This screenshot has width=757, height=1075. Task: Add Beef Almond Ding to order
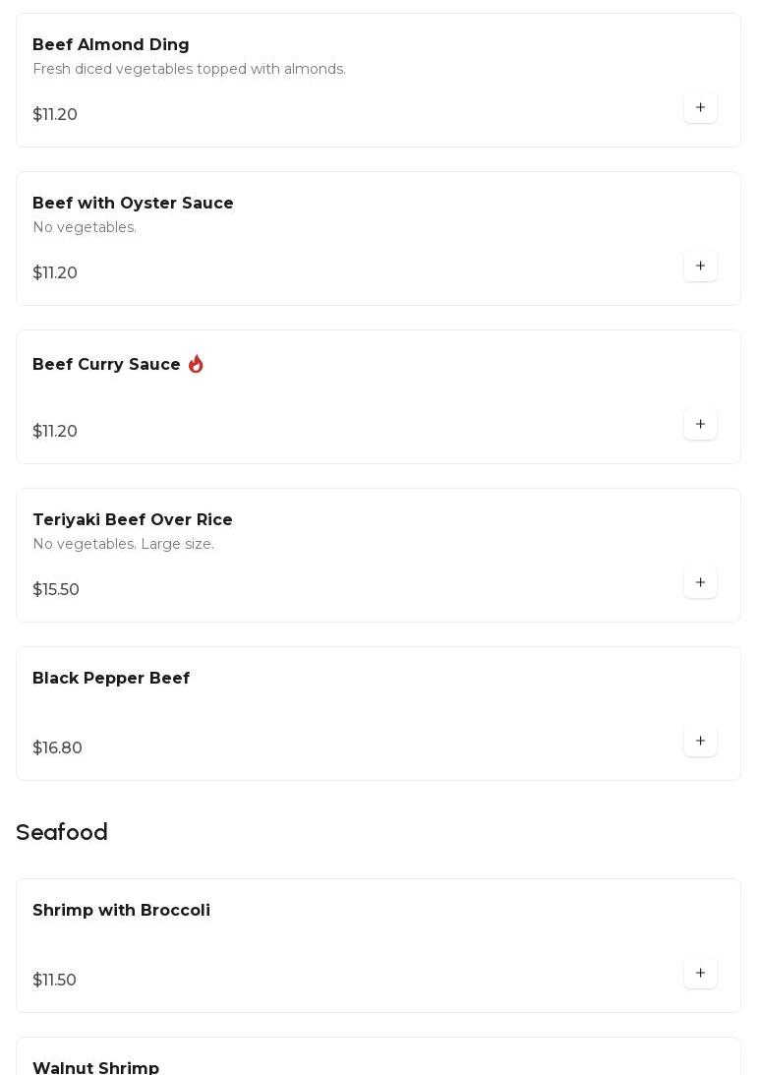[700, 108]
